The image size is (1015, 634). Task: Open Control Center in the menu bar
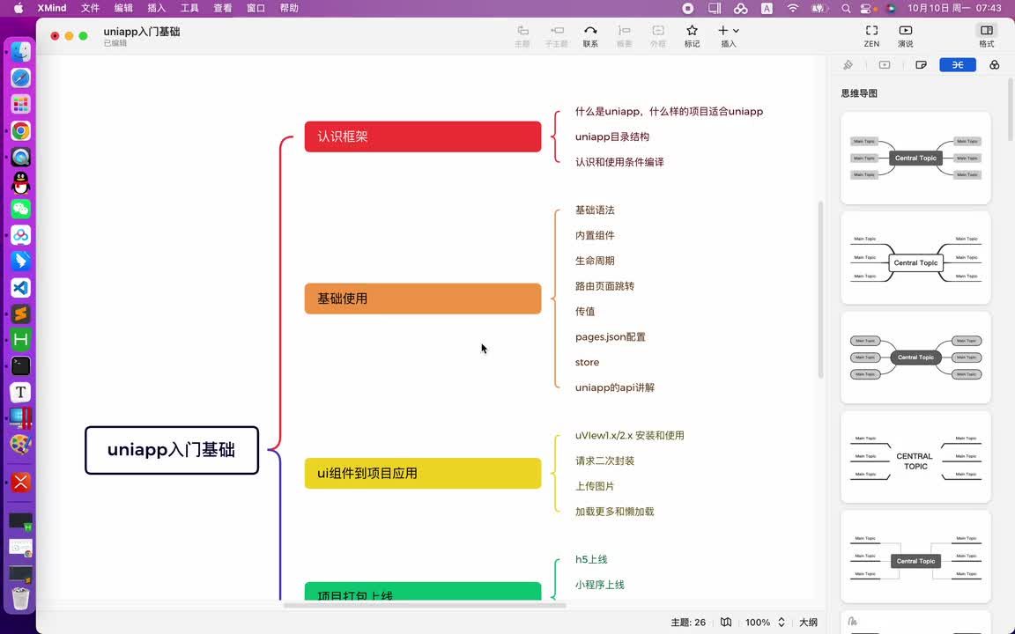tap(866, 9)
